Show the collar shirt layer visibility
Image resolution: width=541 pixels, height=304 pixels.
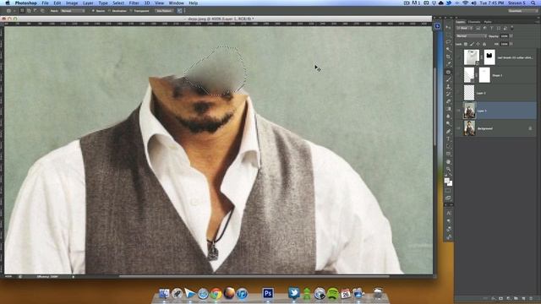click(458, 57)
